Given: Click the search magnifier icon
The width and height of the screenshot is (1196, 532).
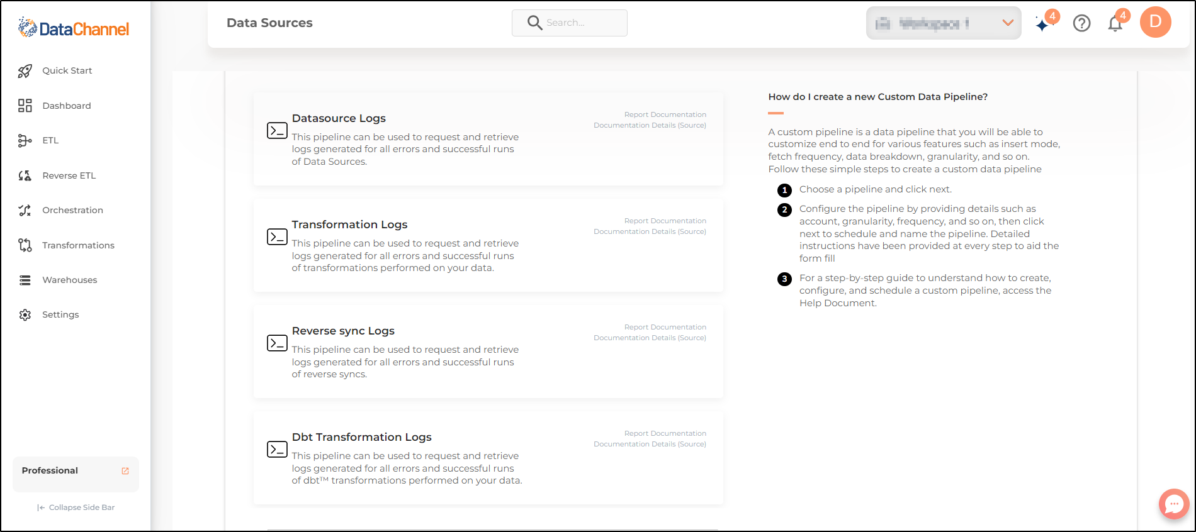Looking at the screenshot, I should click(x=534, y=23).
